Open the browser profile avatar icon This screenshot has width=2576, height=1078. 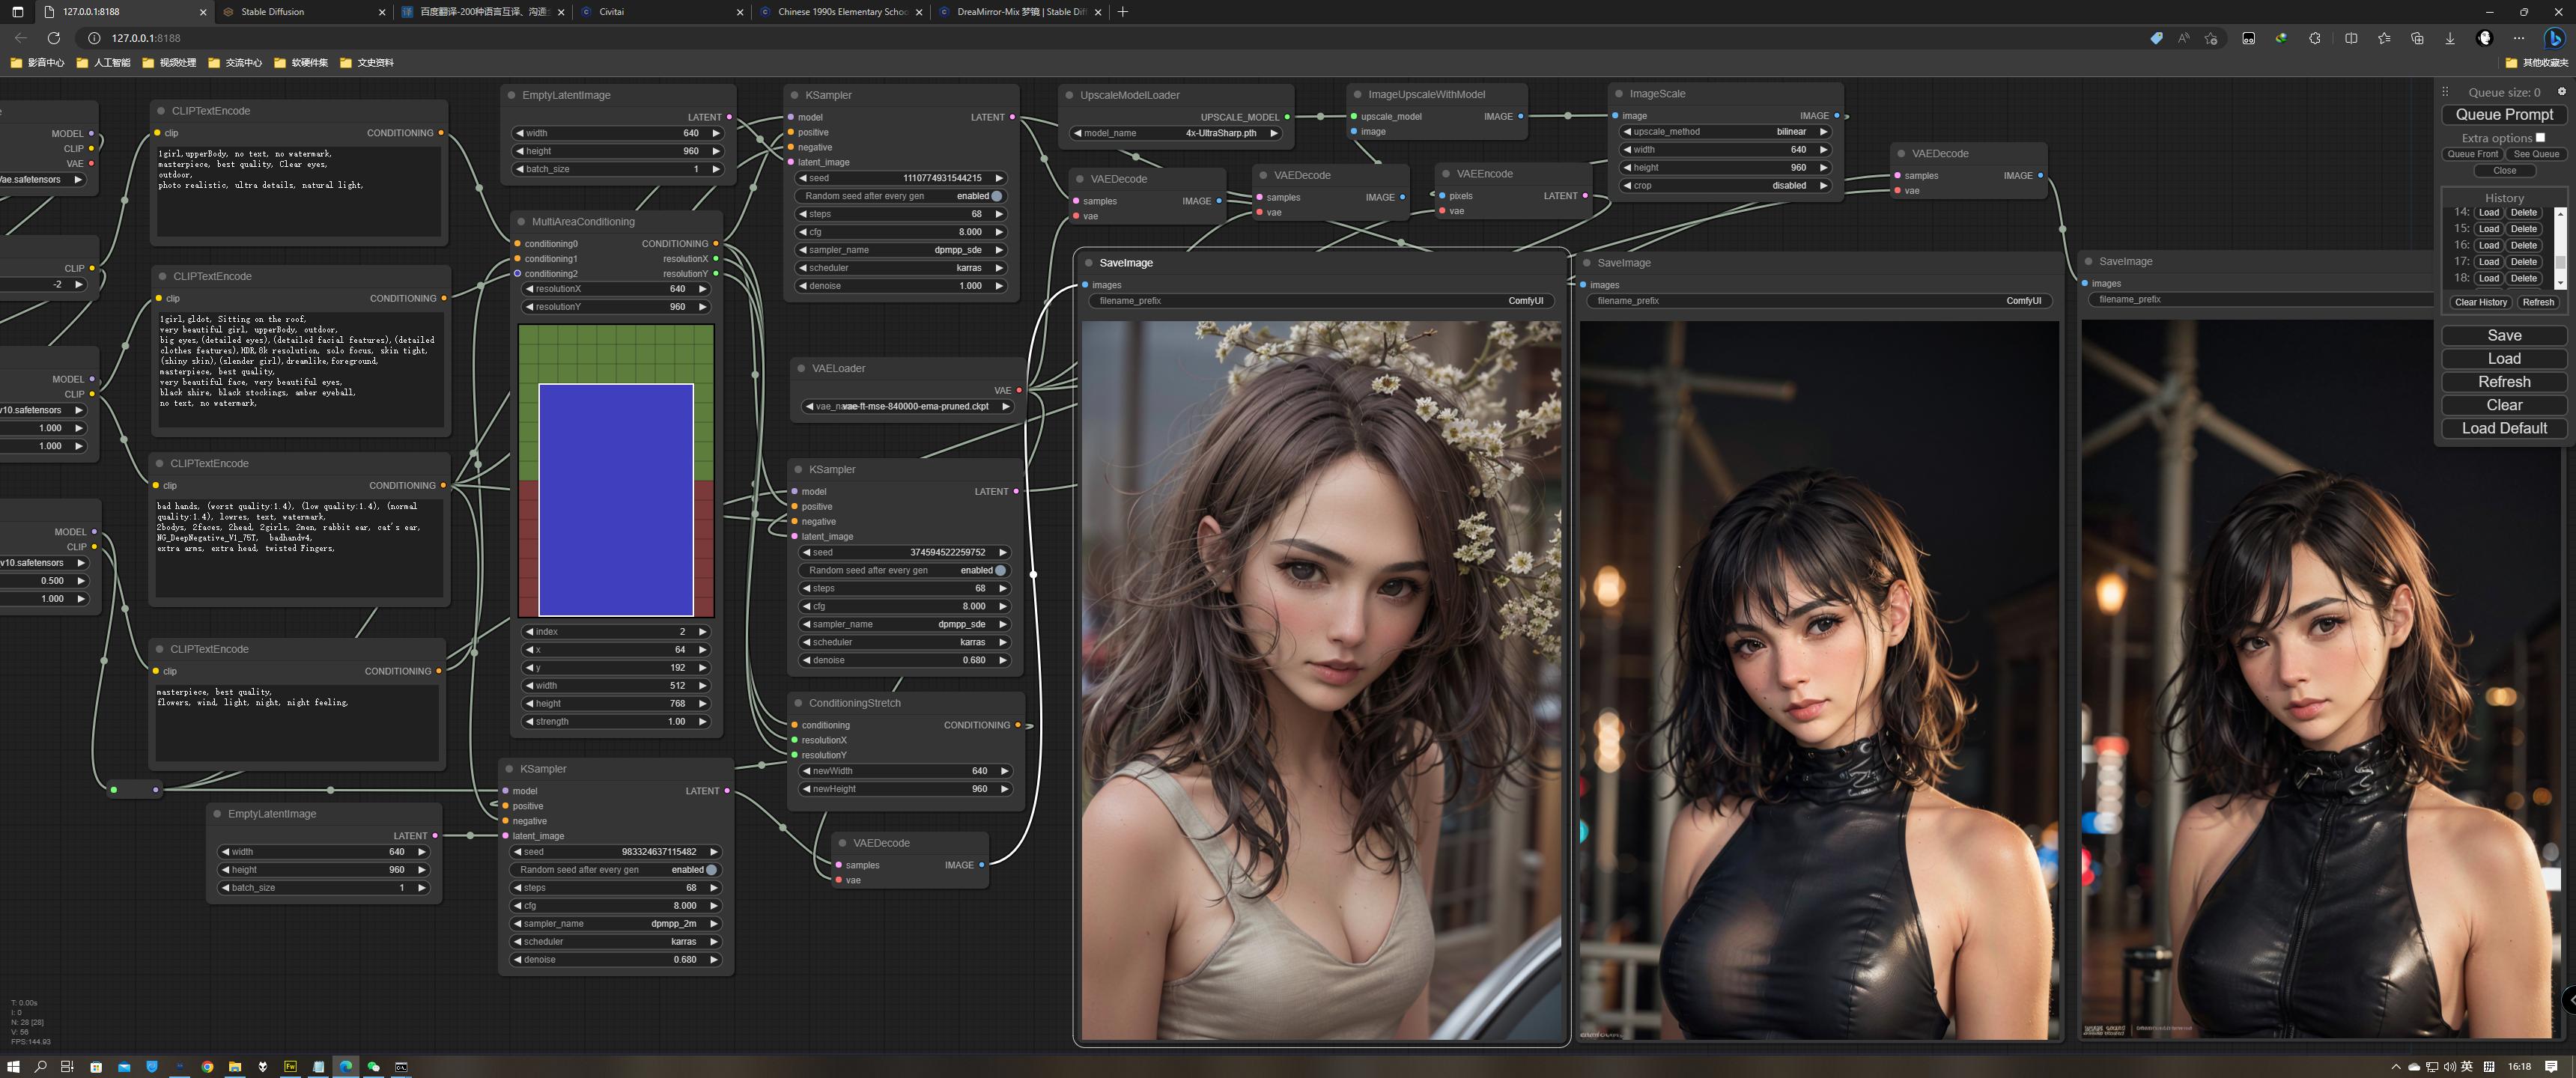click(x=2487, y=38)
